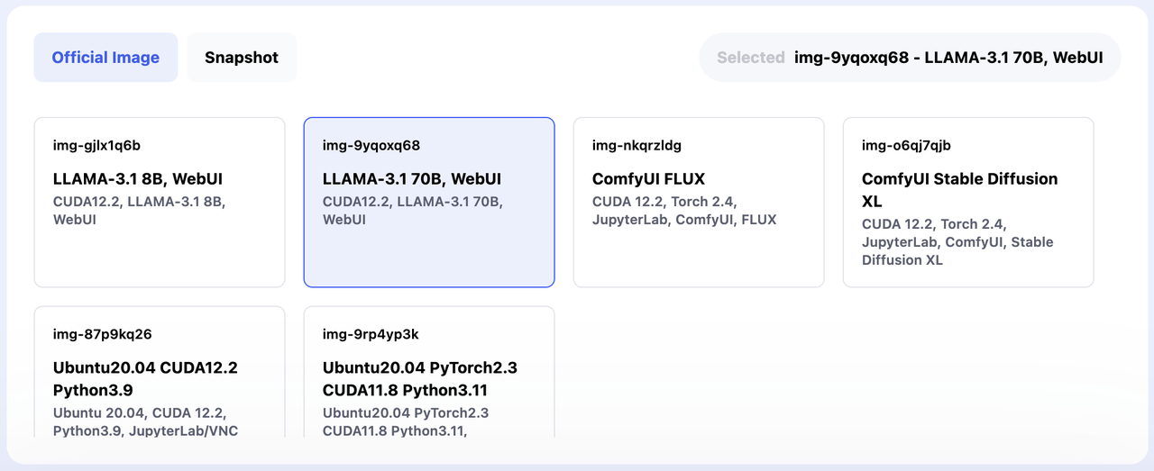Click the CUDA 12.2, Torch 2.4 FLUX description

click(x=684, y=211)
